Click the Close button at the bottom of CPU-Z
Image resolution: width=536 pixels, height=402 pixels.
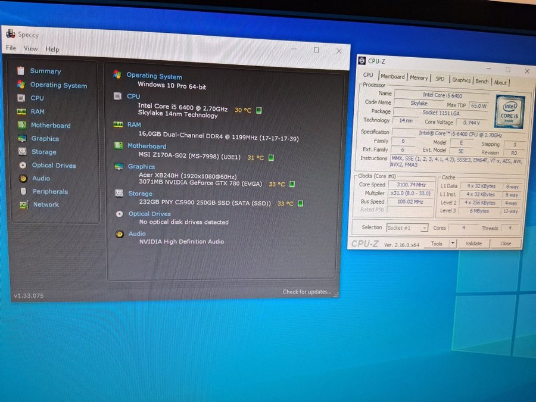[506, 244]
